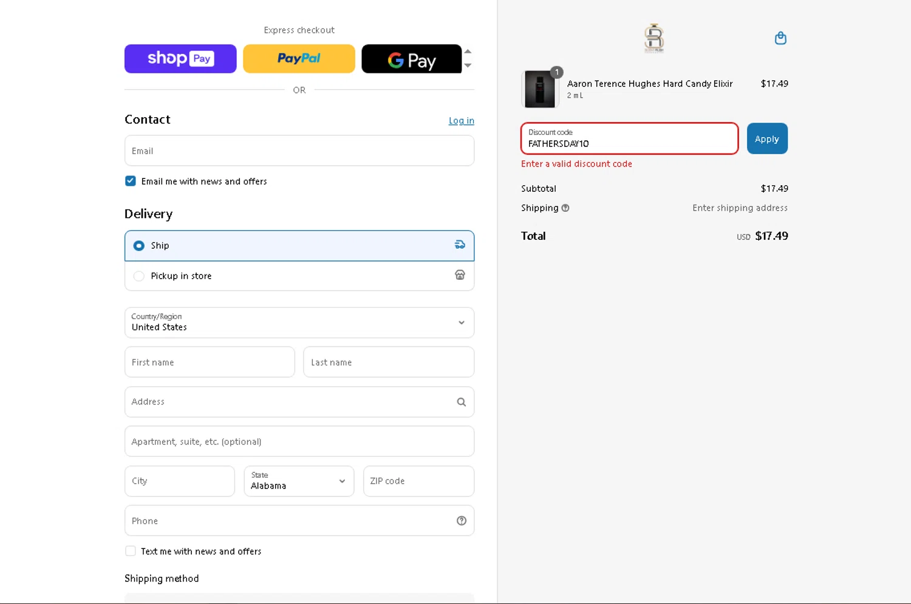Click the Address field
This screenshot has height=604, width=911.
299,402
